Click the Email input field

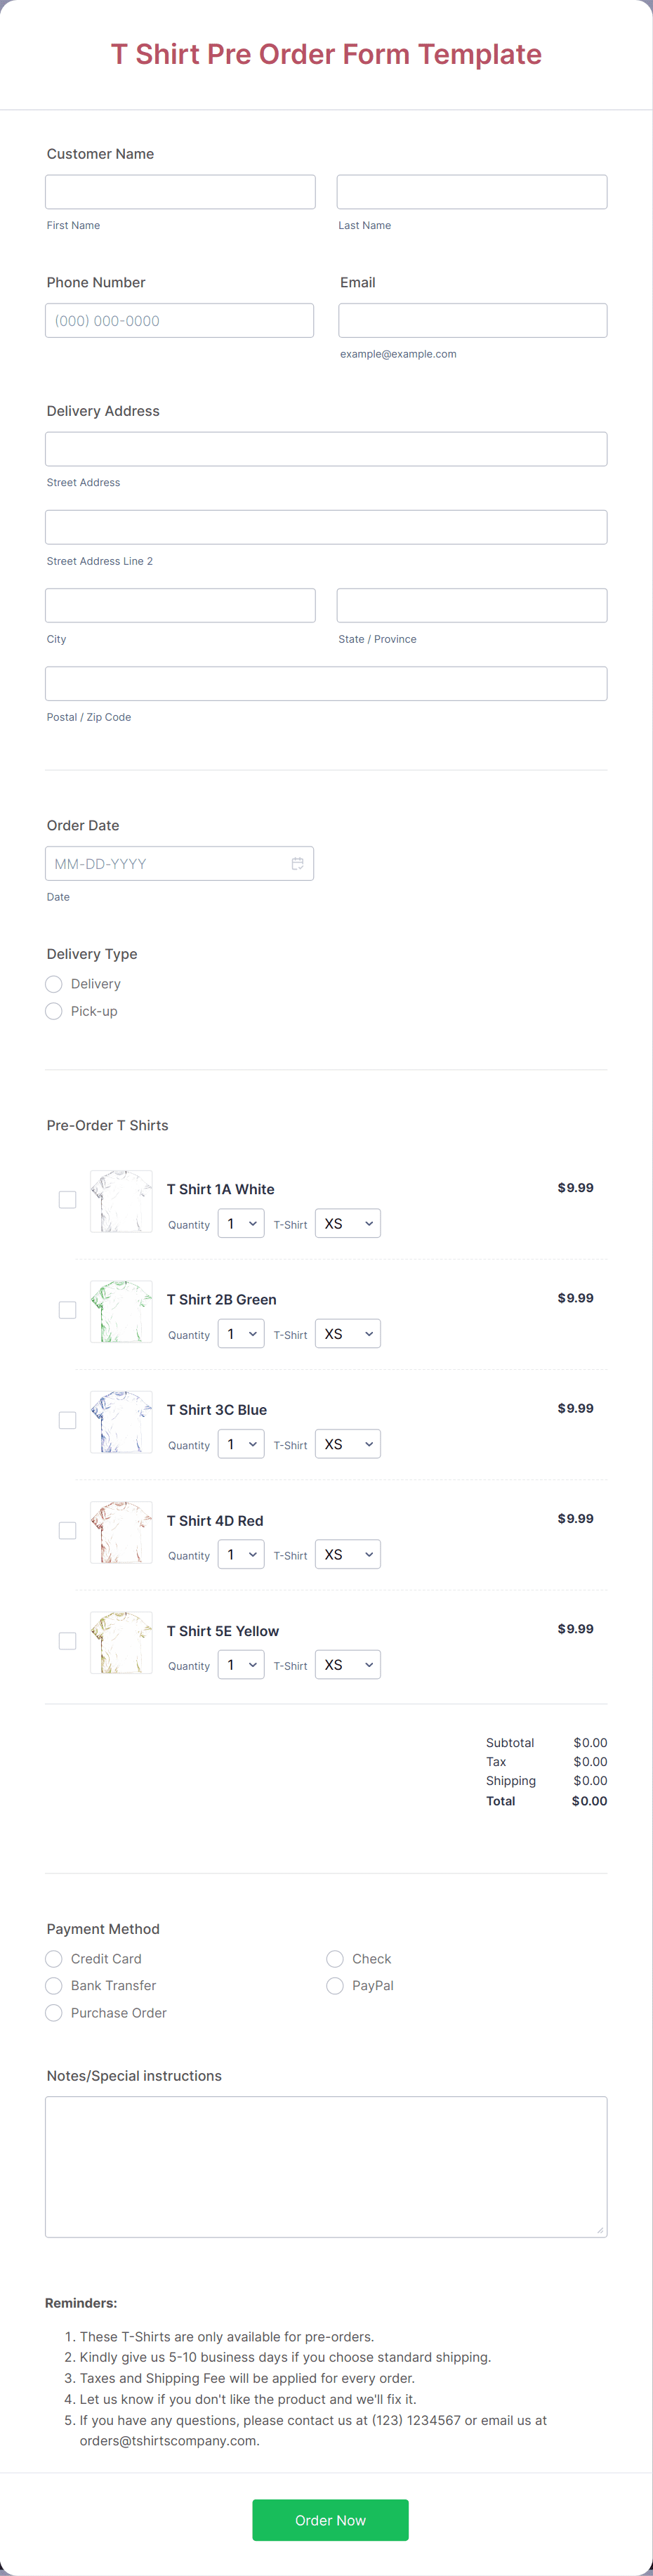tap(472, 320)
